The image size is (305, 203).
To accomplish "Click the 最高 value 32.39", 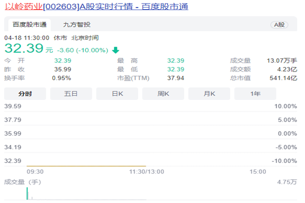I will pos(176,60).
